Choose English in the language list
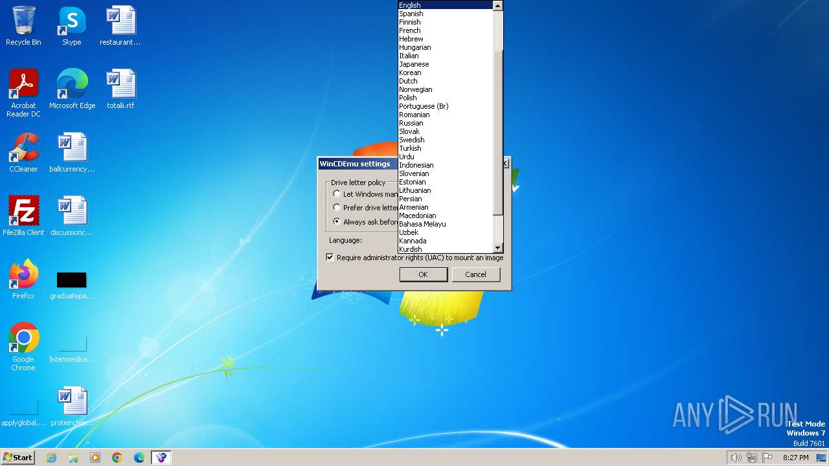 tap(446, 5)
